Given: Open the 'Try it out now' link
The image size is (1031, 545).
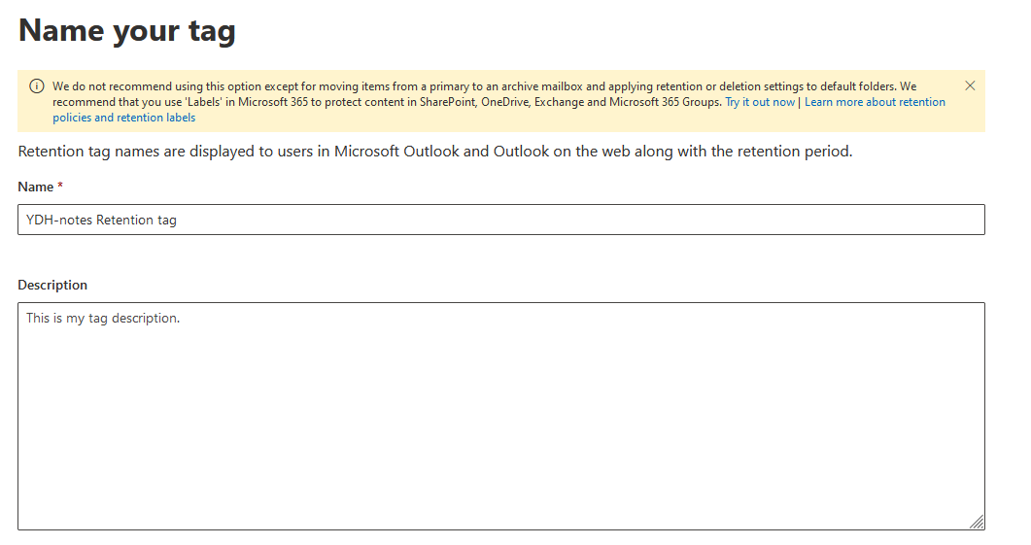Looking at the screenshot, I should [x=759, y=102].
